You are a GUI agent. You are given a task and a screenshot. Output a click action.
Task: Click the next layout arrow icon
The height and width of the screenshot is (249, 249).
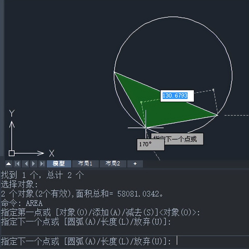pyautogui.click(x=33, y=164)
